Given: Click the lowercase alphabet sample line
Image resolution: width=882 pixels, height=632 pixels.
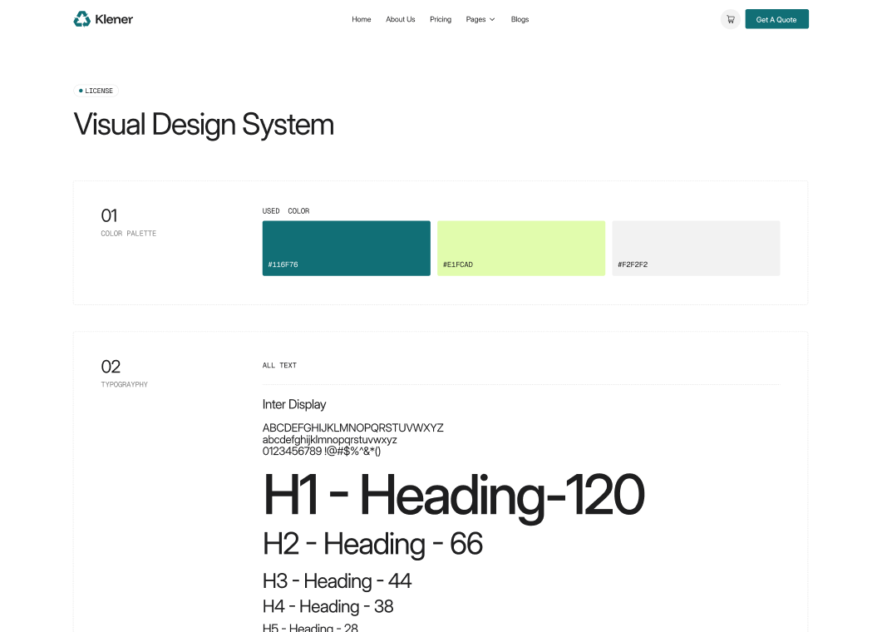Looking at the screenshot, I should pyautogui.click(x=330, y=440).
